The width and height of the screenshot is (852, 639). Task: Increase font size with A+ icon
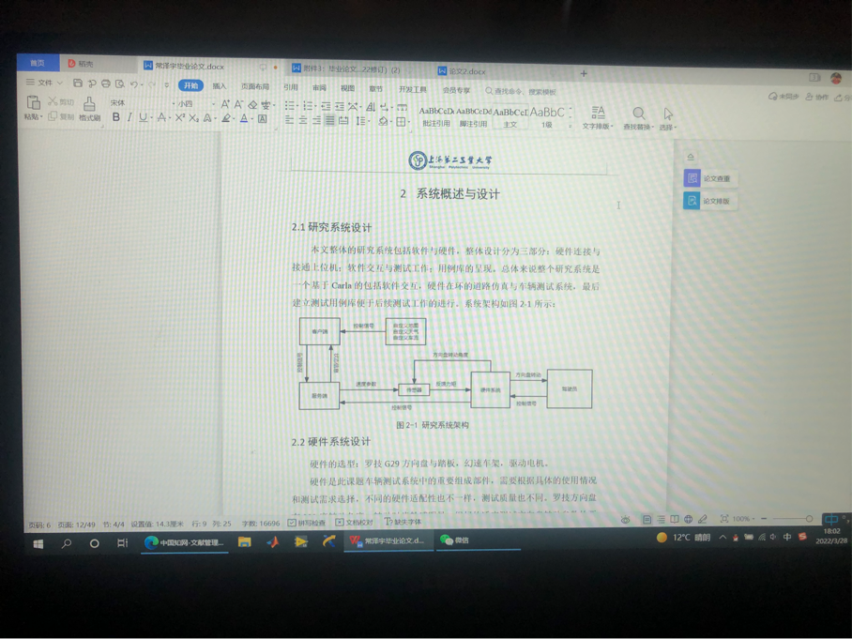click(225, 104)
